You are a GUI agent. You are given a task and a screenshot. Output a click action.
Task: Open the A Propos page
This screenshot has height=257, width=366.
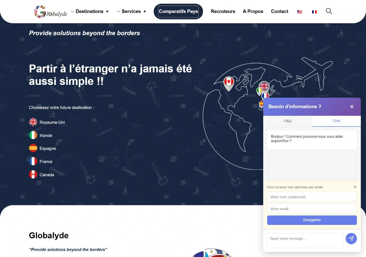tap(253, 11)
